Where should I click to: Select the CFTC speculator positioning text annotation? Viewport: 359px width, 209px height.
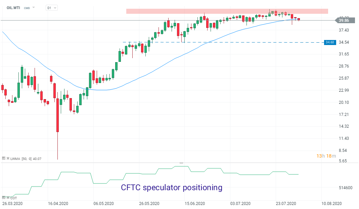point(171,187)
